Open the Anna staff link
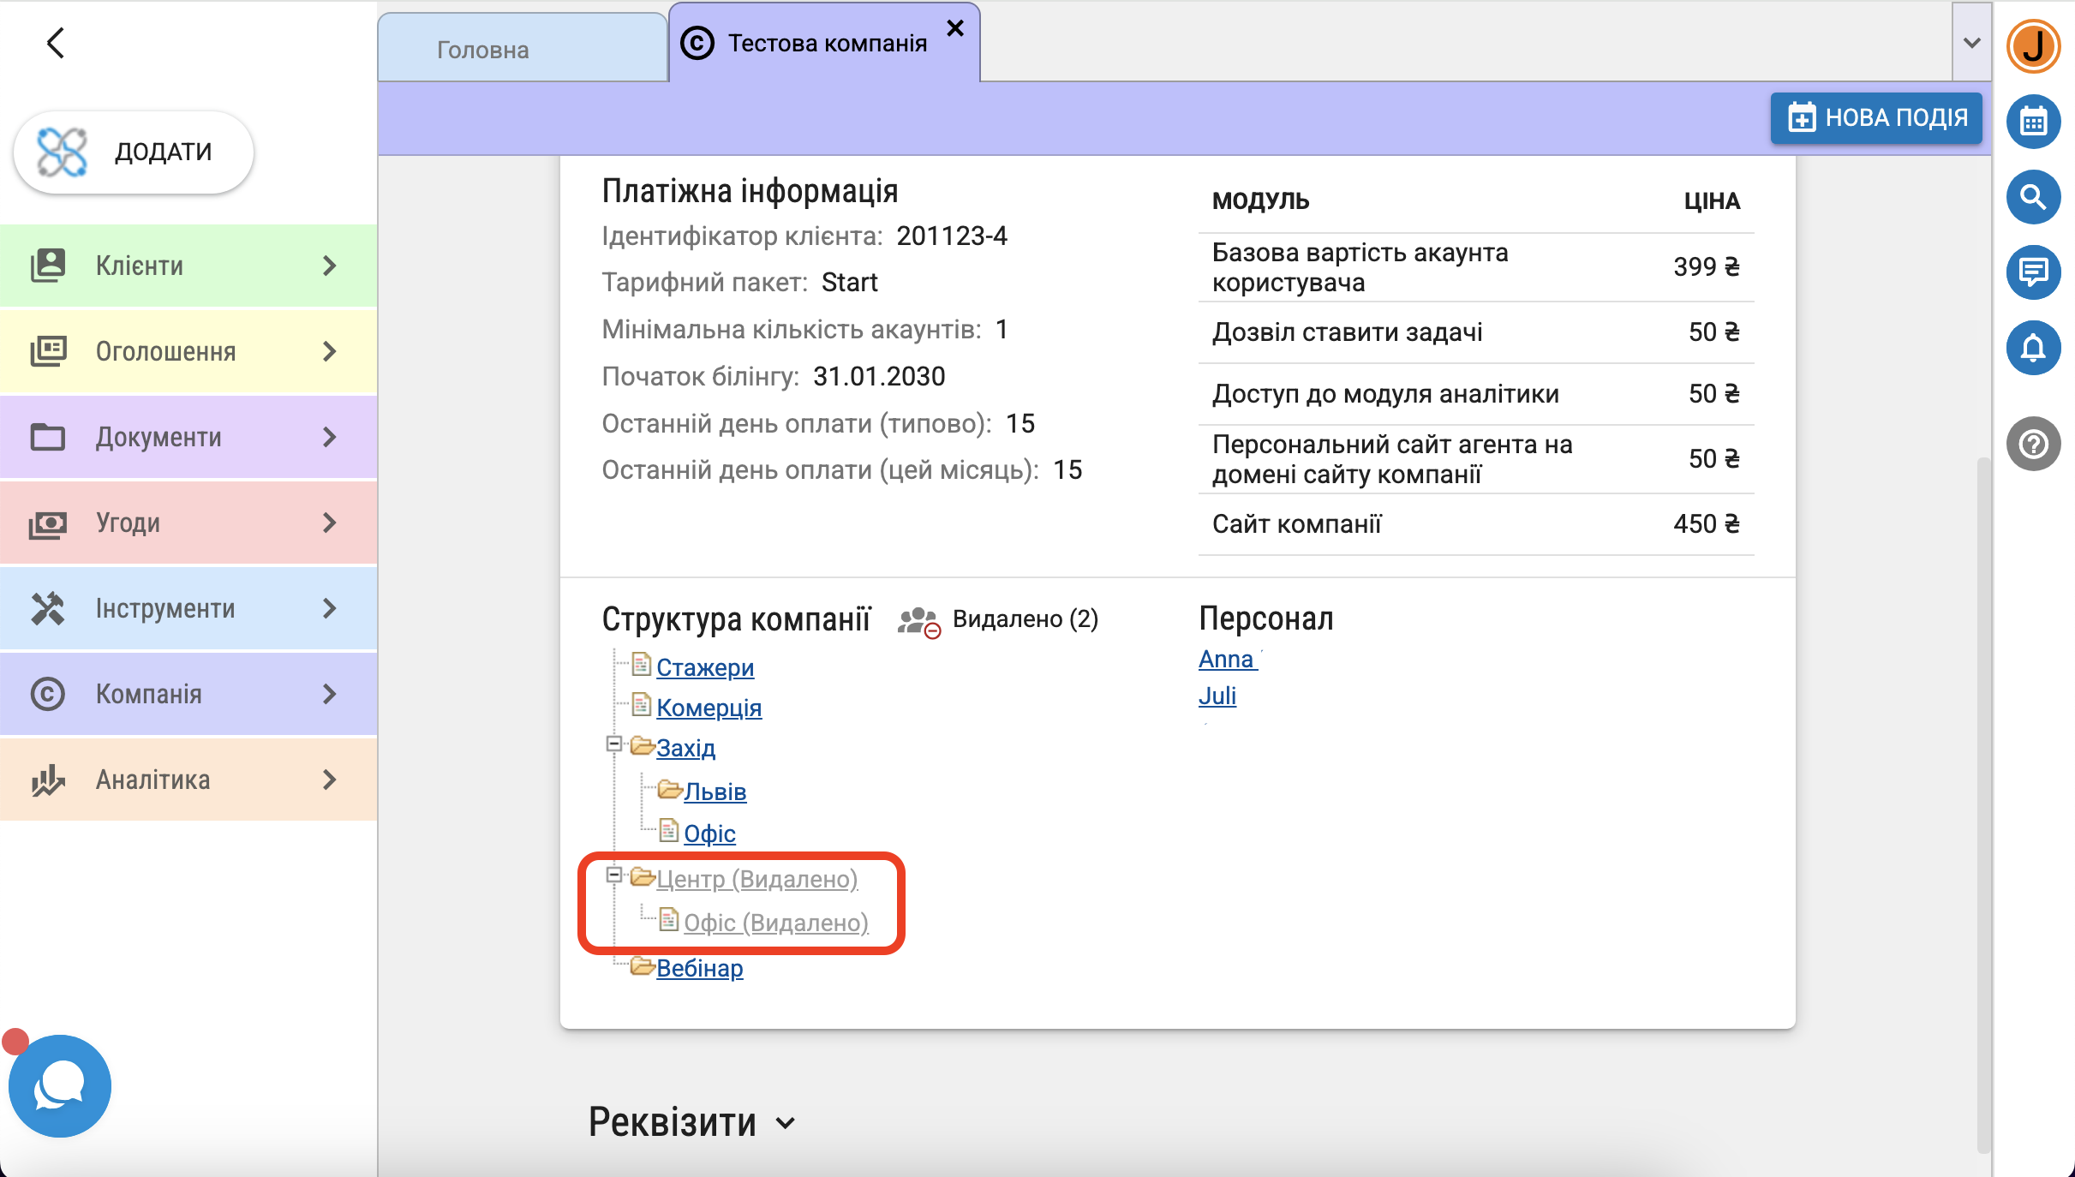This screenshot has height=1177, width=2075. coord(1225,660)
